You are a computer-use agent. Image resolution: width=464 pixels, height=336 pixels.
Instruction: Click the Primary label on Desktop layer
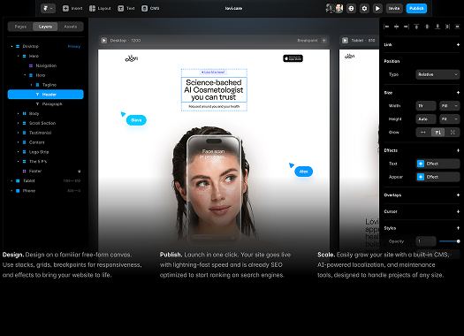[x=74, y=46]
